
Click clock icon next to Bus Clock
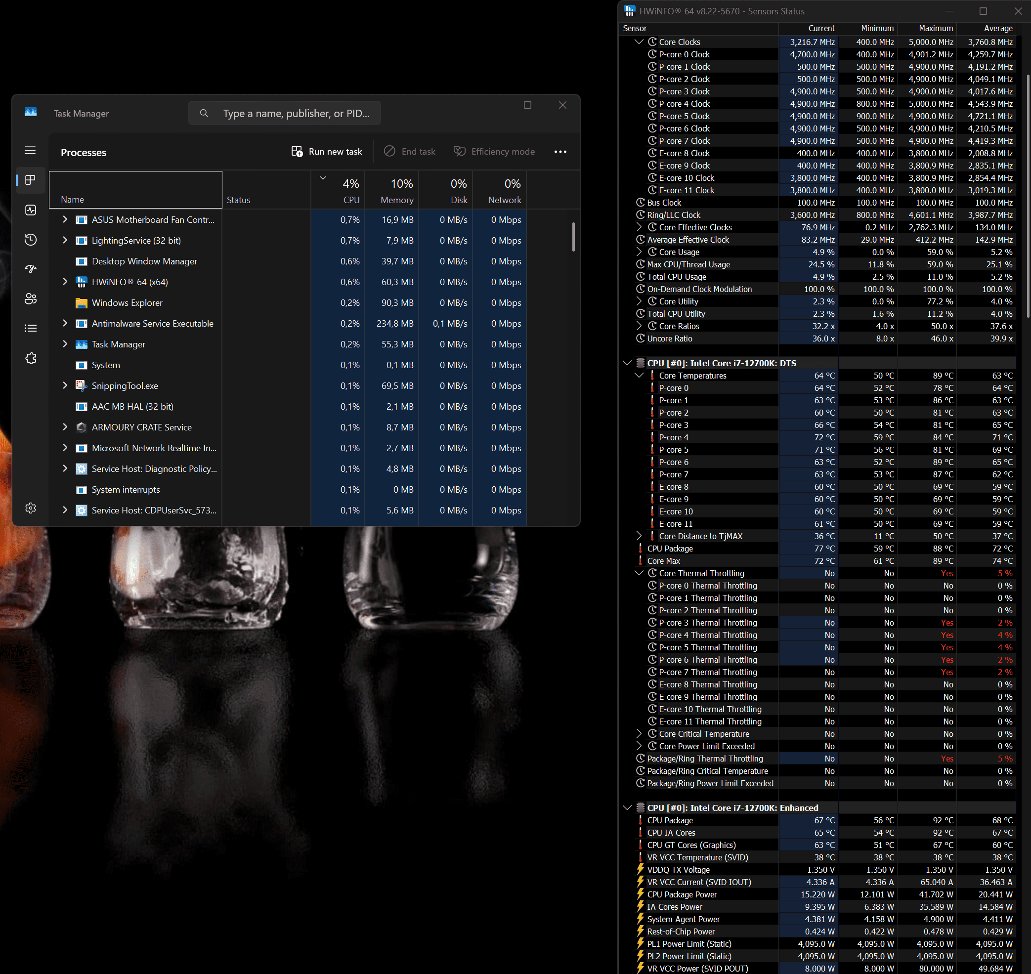(x=640, y=203)
